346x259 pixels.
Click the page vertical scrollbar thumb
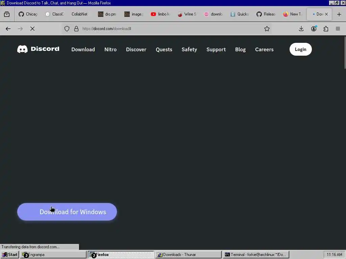tap(345, 53)
